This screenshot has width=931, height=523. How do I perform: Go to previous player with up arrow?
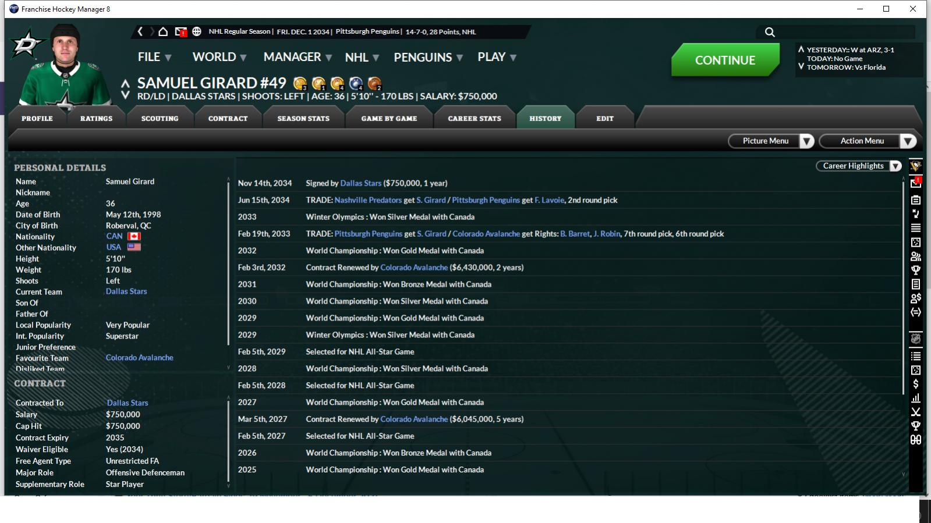tap(125, 84)
